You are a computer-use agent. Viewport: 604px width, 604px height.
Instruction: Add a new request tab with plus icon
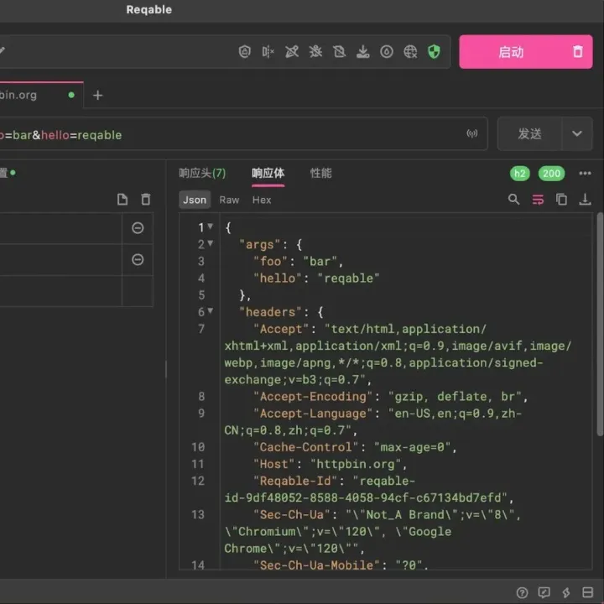tap(98, 95)
